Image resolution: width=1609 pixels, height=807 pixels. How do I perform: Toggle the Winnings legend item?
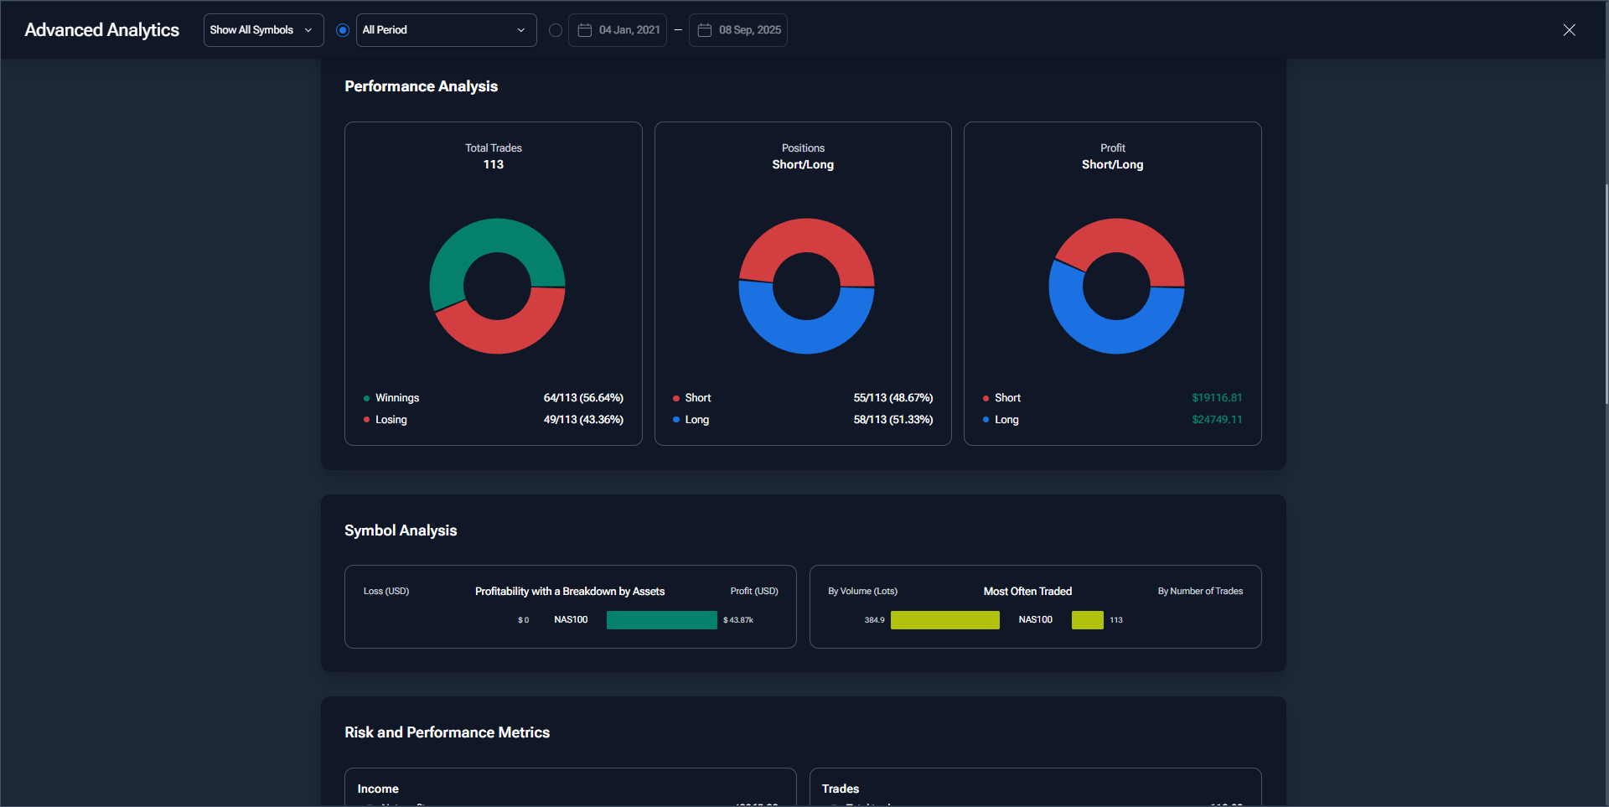[x=396, y=398]
